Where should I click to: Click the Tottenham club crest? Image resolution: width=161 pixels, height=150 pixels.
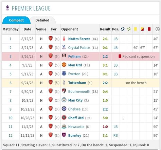(64, 83)
